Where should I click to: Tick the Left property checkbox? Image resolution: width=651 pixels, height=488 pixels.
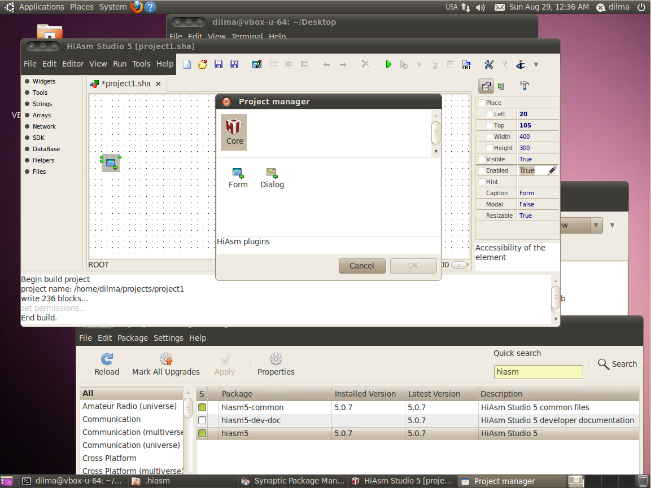490,114
